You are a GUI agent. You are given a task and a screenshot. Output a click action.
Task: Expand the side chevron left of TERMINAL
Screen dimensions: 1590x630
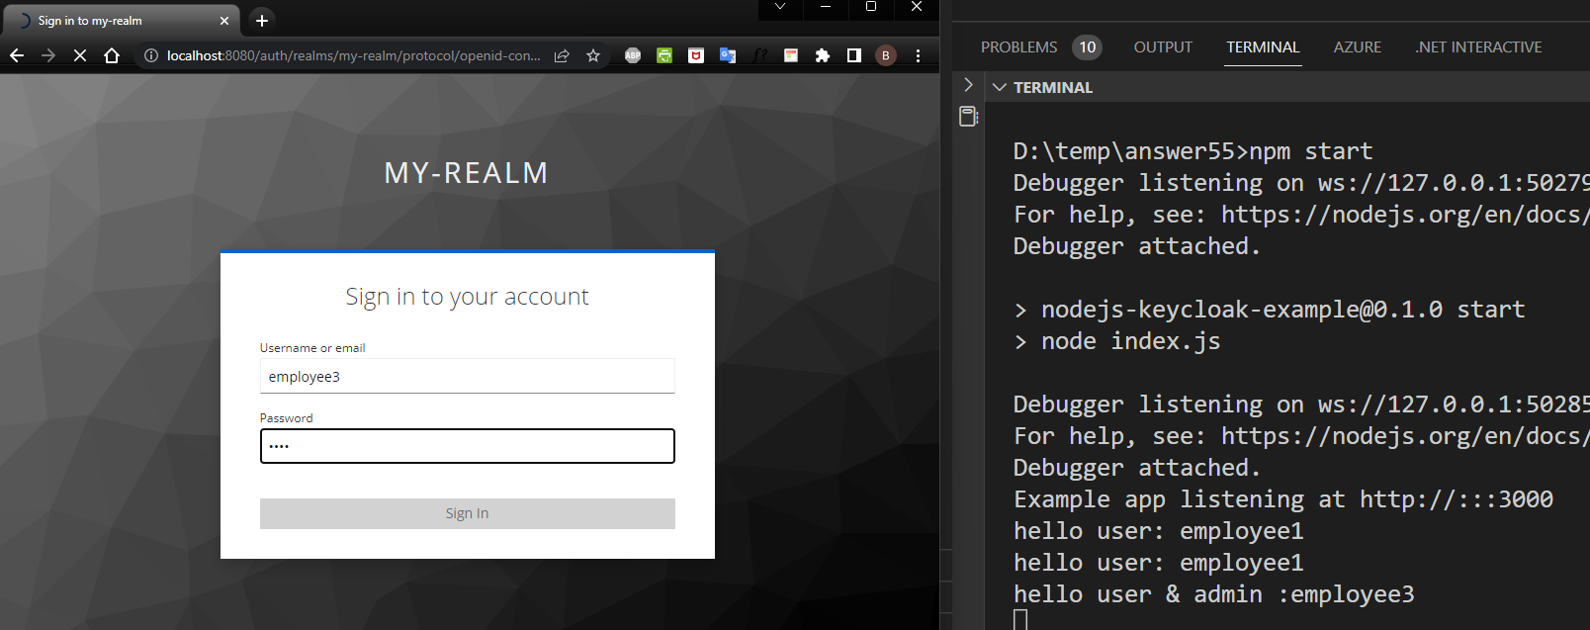(x=968, y=85)
